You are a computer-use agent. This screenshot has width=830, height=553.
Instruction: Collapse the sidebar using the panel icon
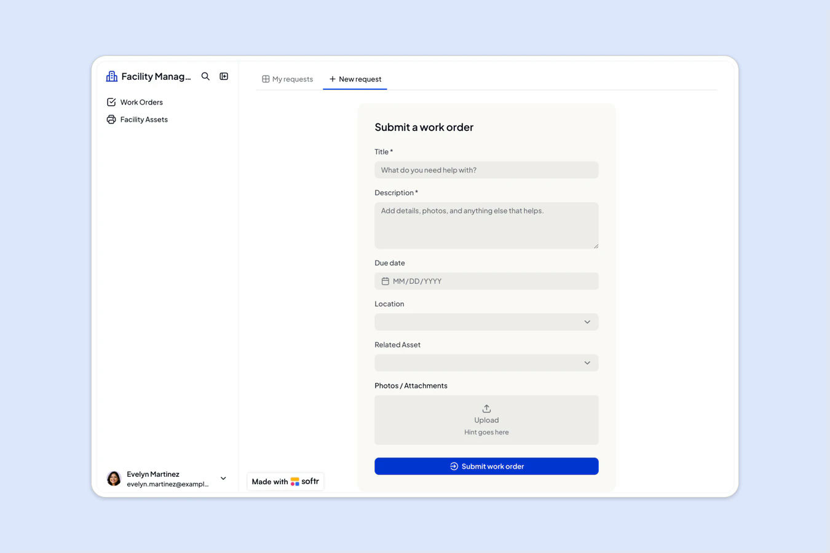coord(224,76)
